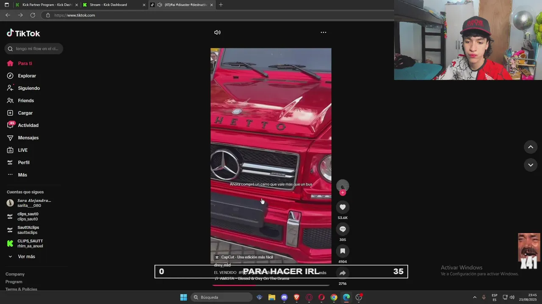
Task: Open the system volume control
Action: (x=512, y=297)
